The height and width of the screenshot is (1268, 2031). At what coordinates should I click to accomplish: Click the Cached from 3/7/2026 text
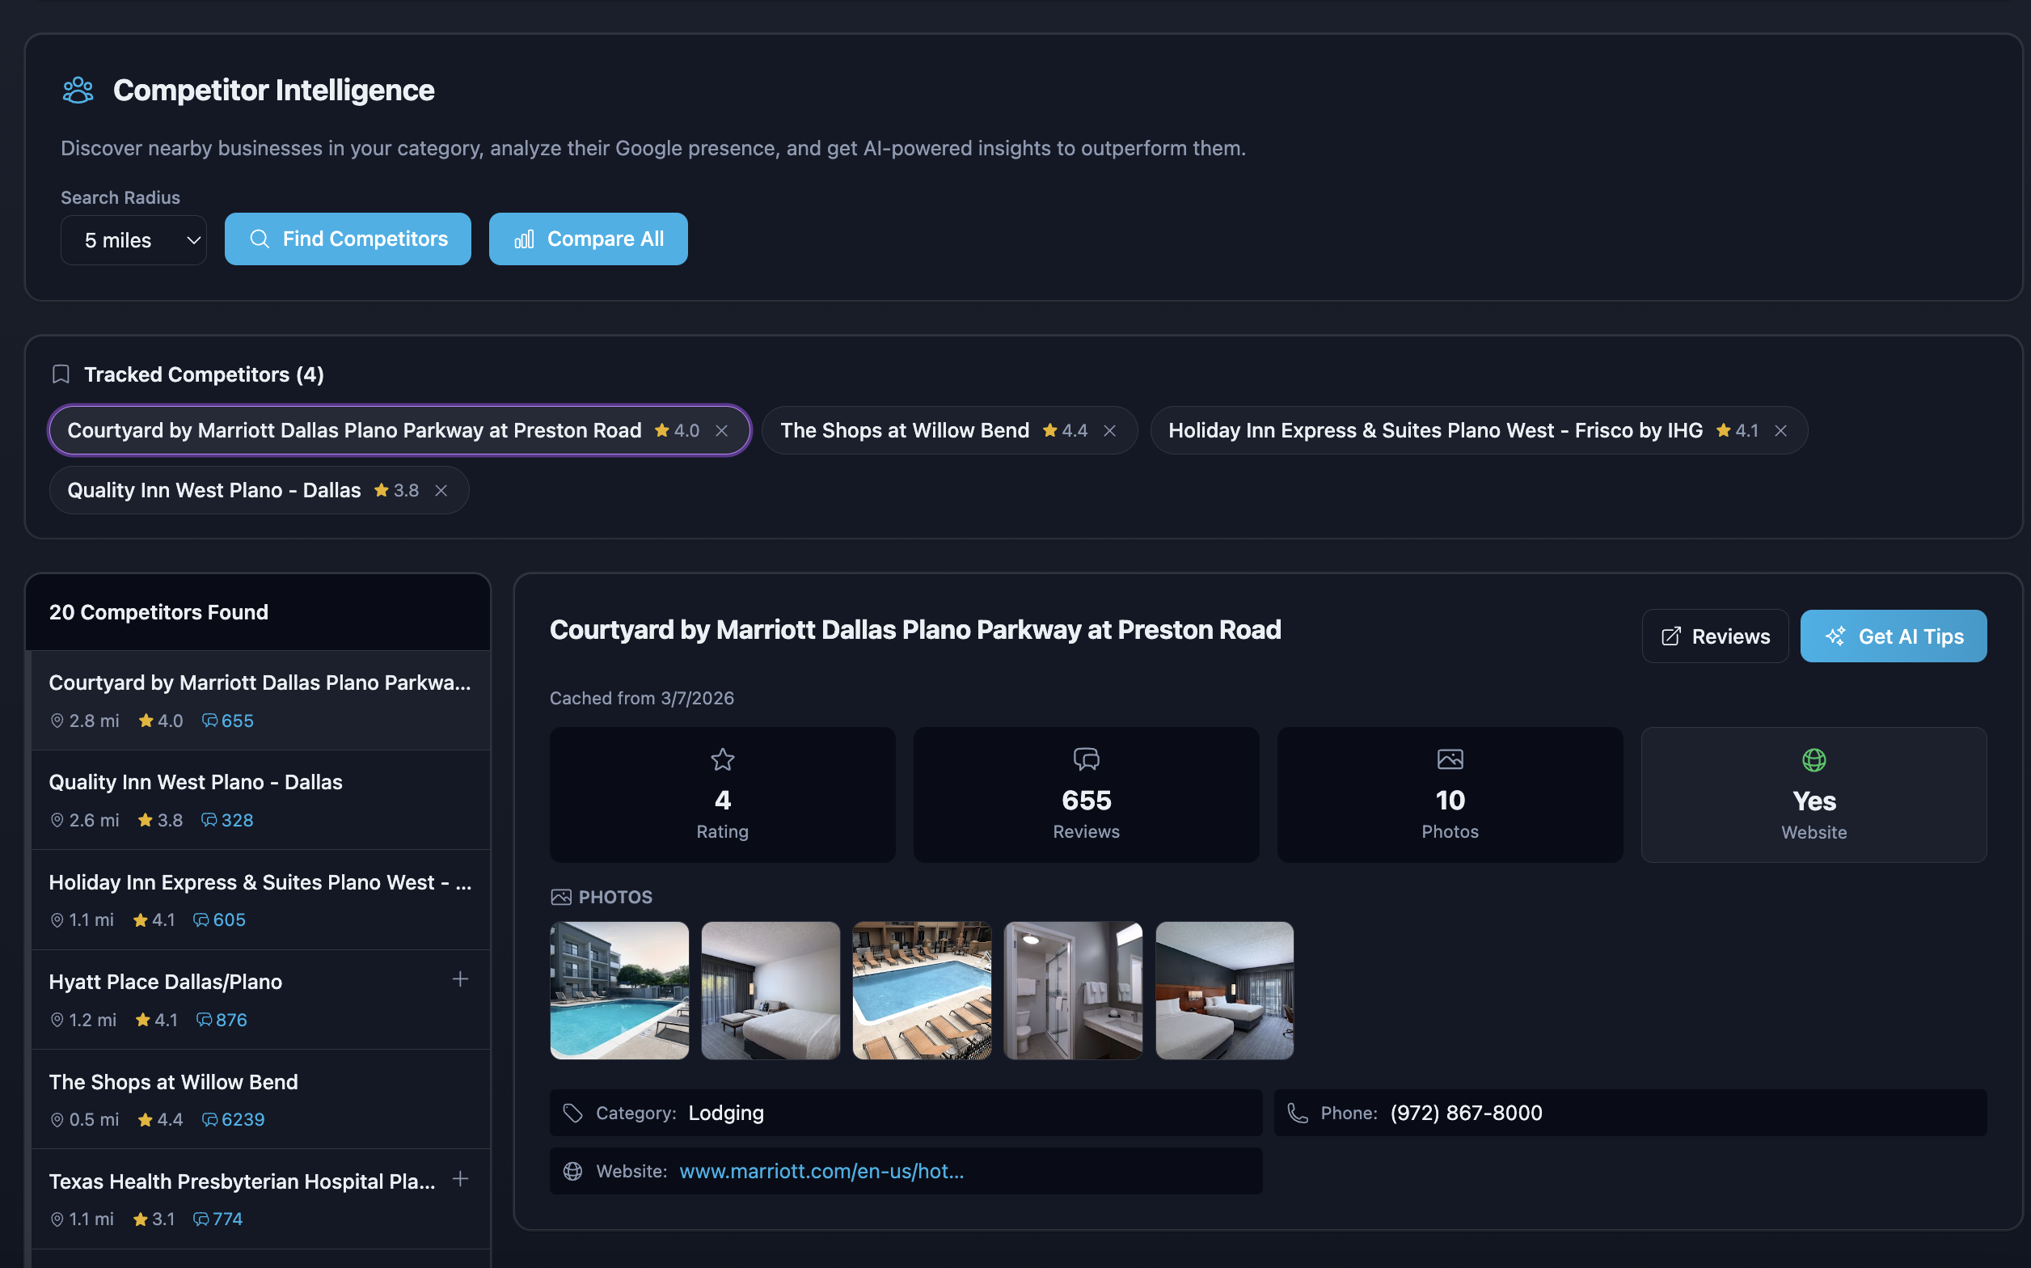click(x=642, y=698)
